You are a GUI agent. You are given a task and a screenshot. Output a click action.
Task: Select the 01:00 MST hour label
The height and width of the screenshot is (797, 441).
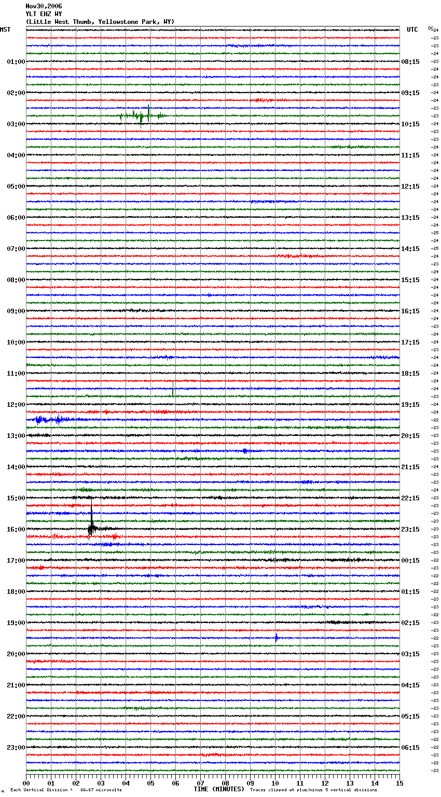(x=16, y=62)
